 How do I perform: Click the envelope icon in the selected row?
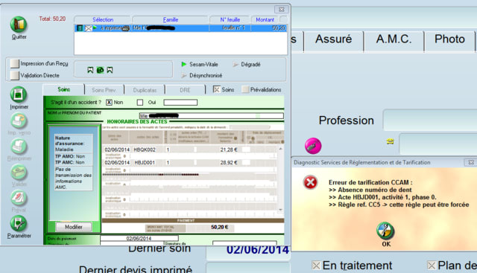tap(88, 28)
